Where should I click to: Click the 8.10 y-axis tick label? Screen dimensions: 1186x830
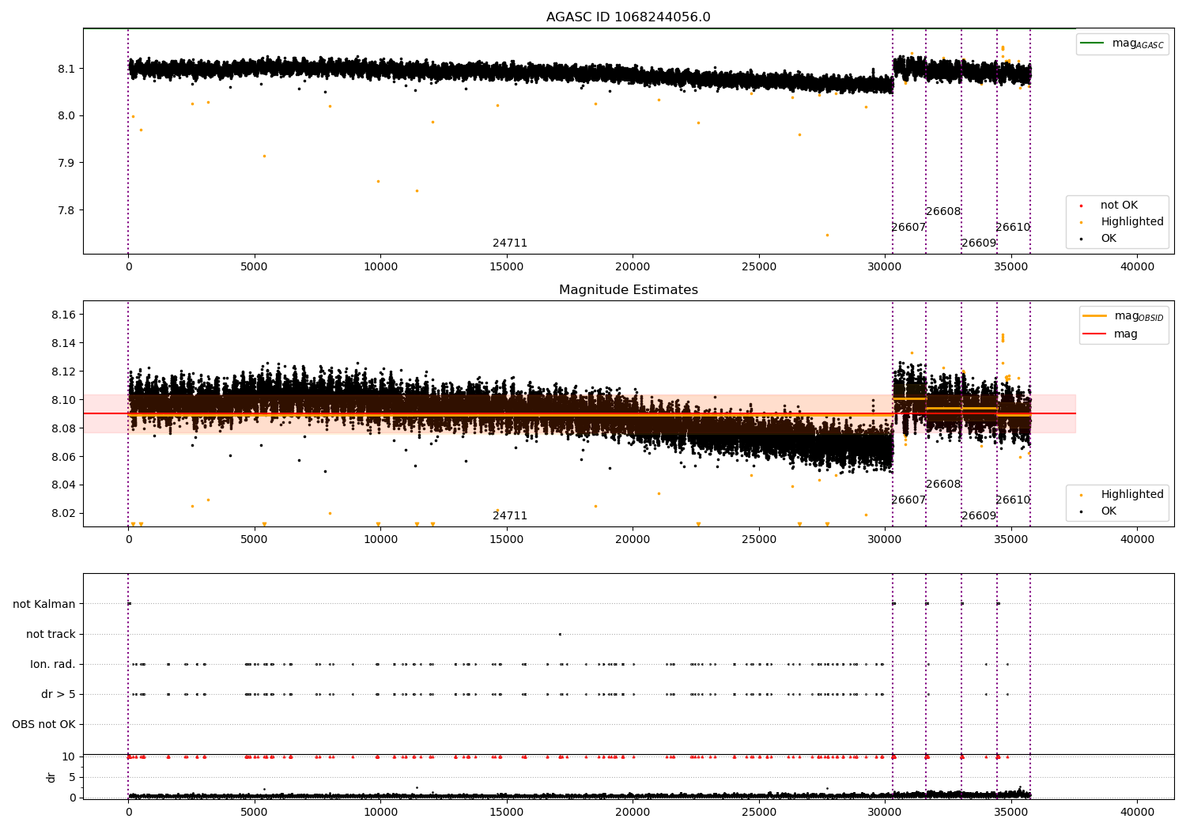pos(63,401)
